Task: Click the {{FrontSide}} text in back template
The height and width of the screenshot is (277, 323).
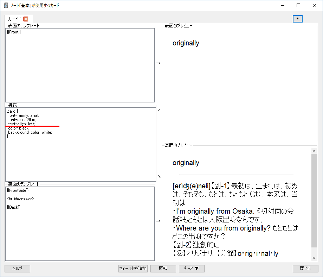Action: click(18, 190)
